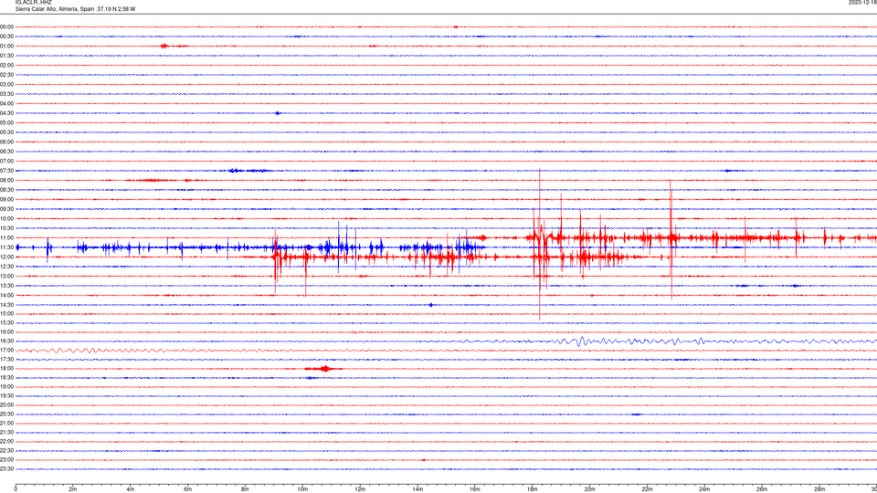Select the 04:30 time row label
Viewport: 877px width, 493px height.
tap(6, 113)
